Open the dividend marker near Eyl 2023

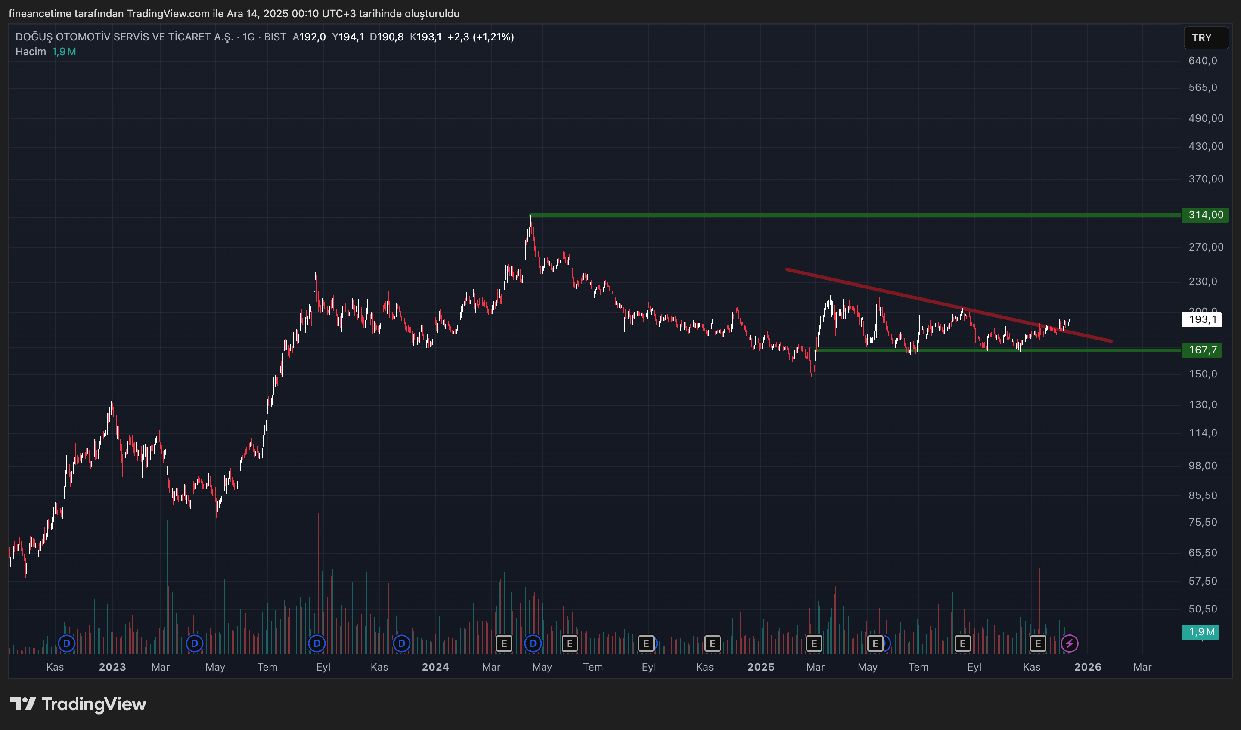tap(316, 643)
